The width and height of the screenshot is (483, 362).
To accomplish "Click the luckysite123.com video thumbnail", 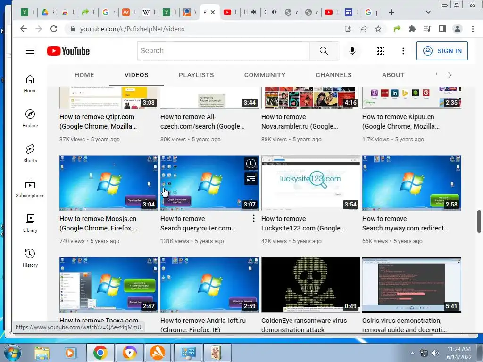I will (x=310, y=183).
